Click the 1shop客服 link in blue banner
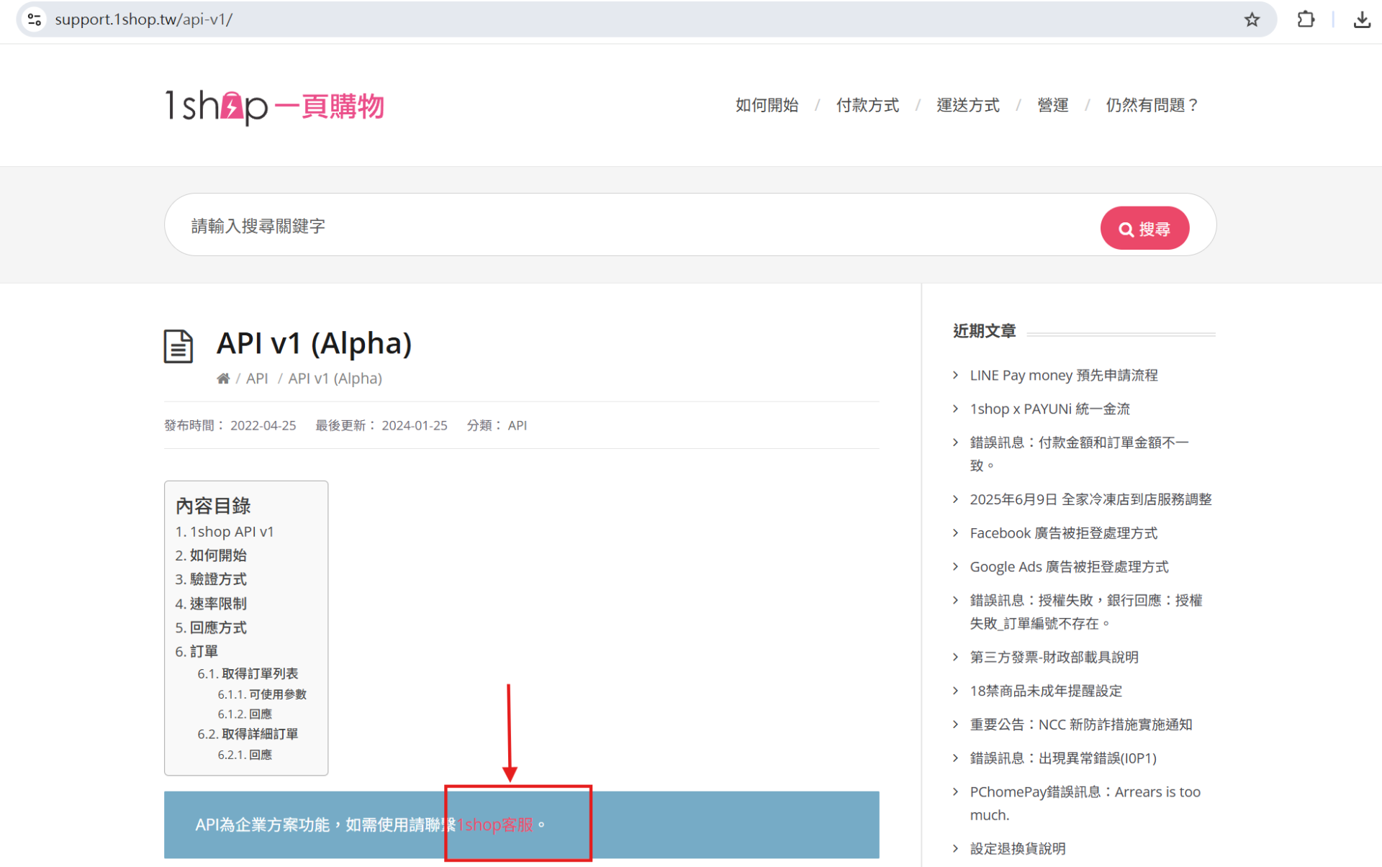The height and width of the screenshot is (867, 1382). (496, 825)
